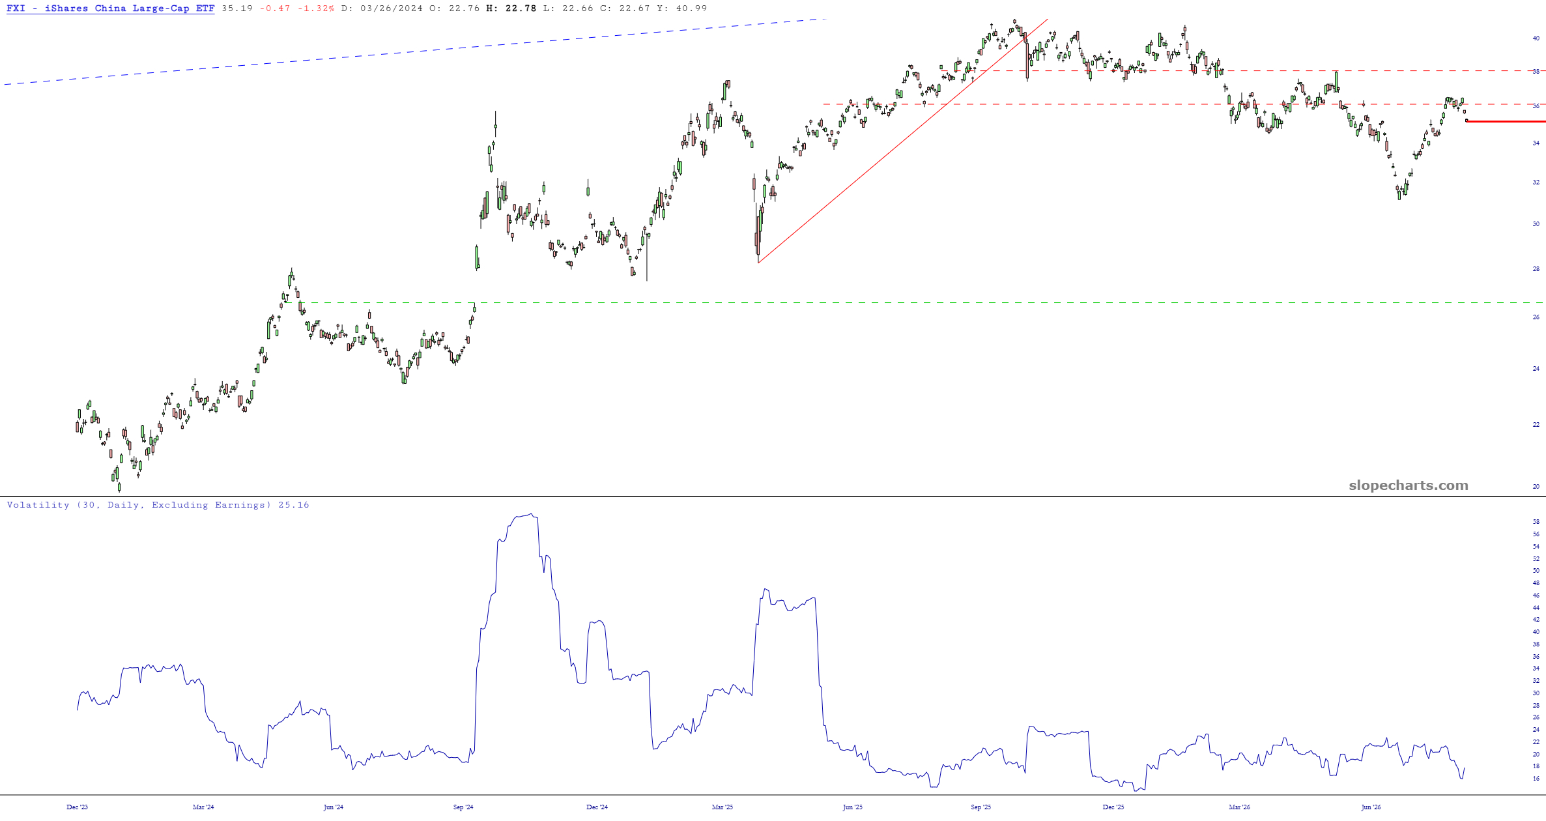
Task: Click the Mar '24 date axis label
Action: [203, 807]
